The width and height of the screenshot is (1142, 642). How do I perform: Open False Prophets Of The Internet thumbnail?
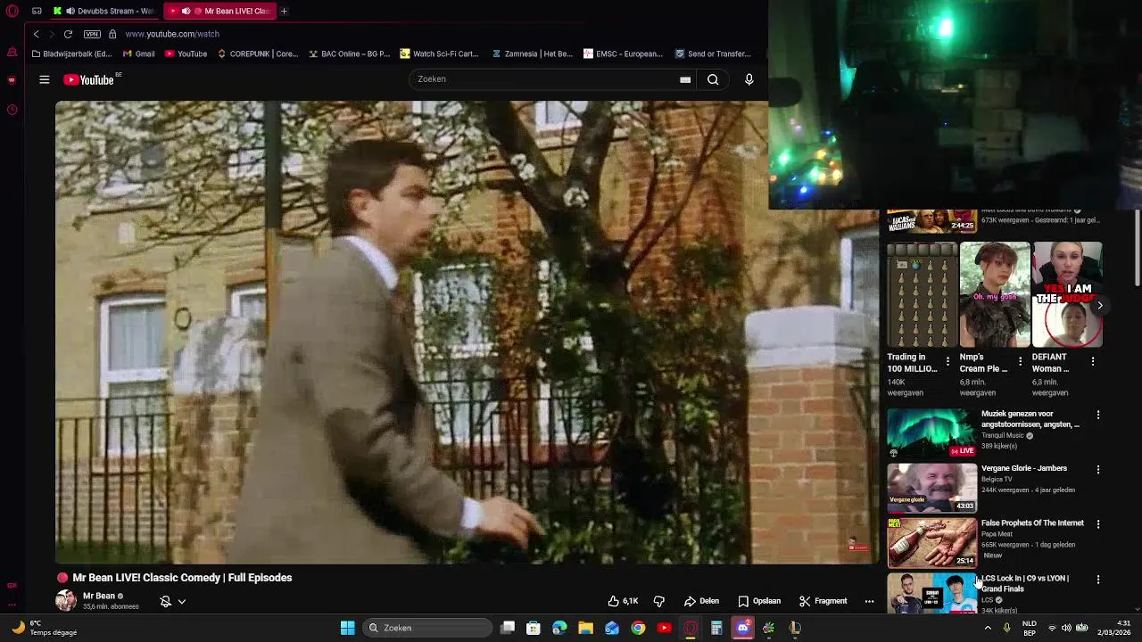[931, 542]
